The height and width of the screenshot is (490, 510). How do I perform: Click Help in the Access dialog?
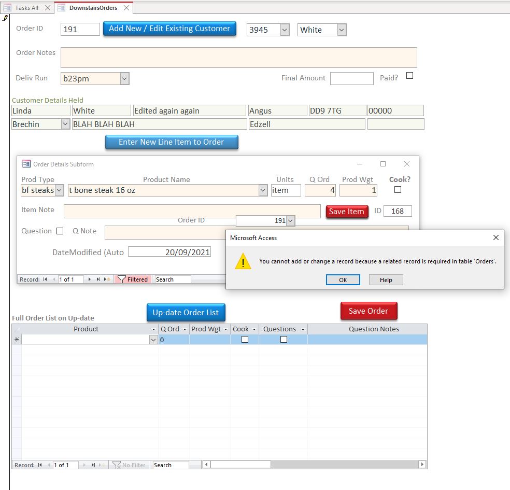pyautogui.click(x=386, y=280)
